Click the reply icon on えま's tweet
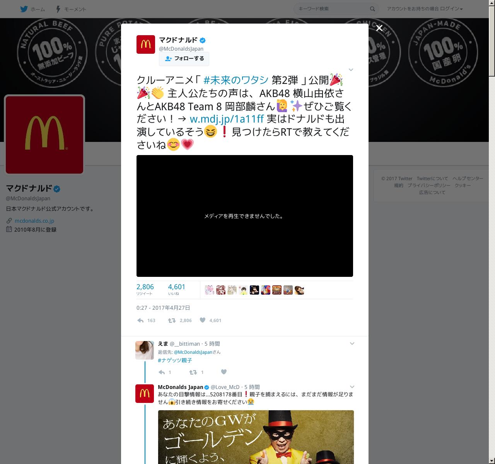Screen dimensions: 495x464 [162, 372]
